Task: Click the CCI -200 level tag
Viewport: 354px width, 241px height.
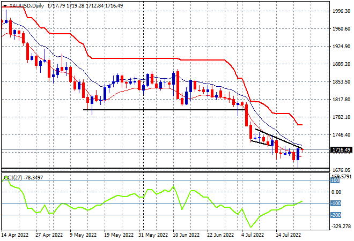Action: pos(336,215)
